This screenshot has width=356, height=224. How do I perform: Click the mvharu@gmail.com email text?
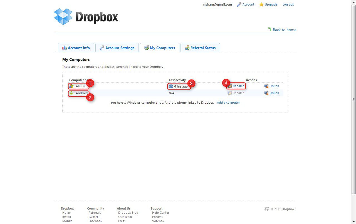(217, 4)
